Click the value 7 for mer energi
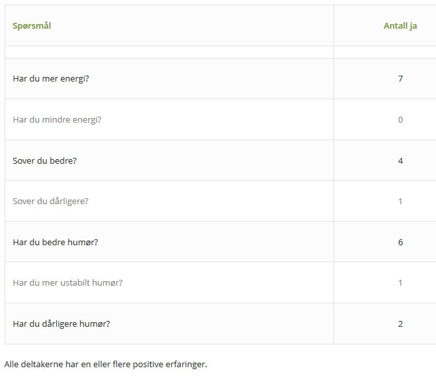The image size is (436, 377). 400,79
